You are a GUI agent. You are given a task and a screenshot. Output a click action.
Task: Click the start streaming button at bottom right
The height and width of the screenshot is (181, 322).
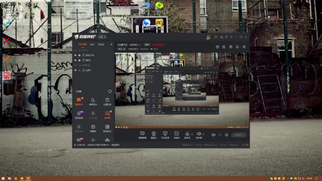[x=239, y=135]
